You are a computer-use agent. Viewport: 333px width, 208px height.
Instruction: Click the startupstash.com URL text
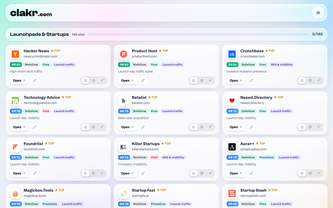coord(253,196)
